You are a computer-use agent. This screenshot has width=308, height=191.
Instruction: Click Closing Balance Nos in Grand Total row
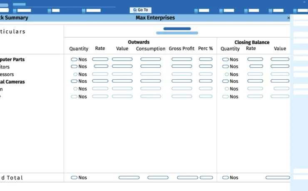[x=234, y=177]
